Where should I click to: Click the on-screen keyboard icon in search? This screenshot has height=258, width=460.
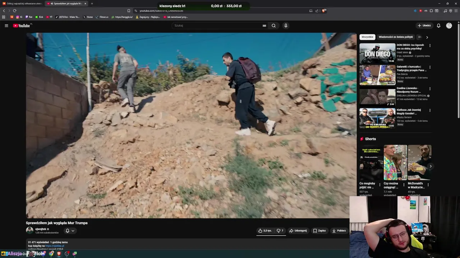tap(264, 25)
